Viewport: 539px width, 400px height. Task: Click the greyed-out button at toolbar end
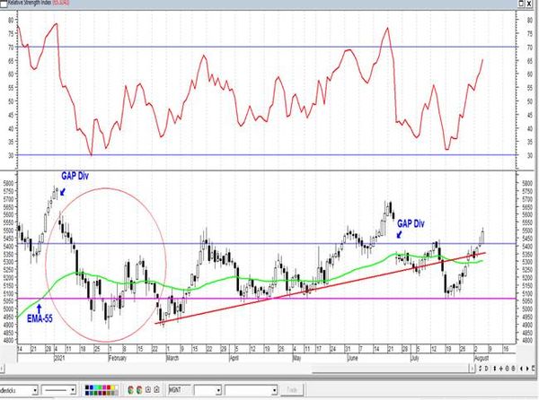point(292,390)
